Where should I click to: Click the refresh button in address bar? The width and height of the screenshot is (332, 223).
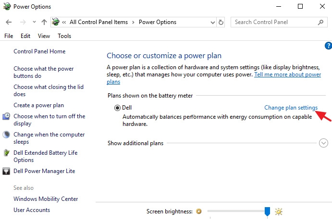point(221,22)
